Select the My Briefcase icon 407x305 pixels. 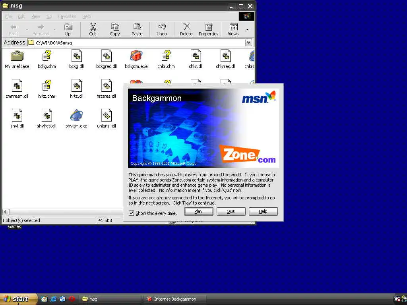pos(17,60)
